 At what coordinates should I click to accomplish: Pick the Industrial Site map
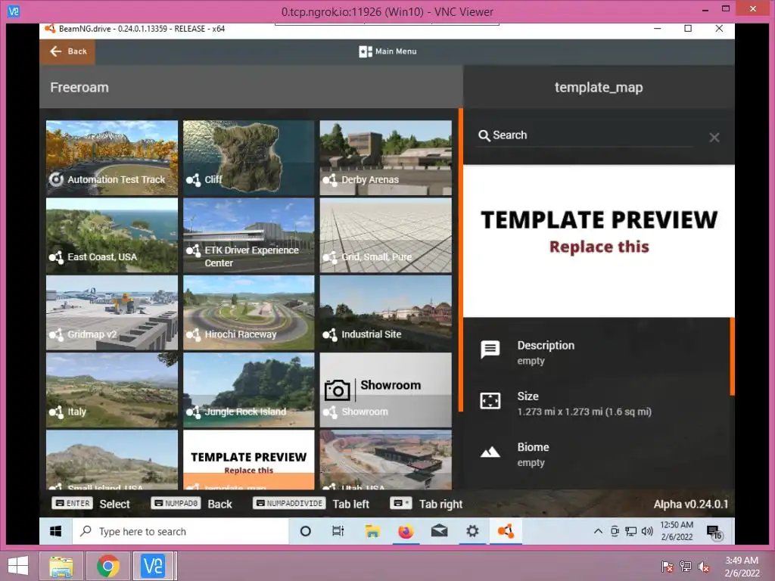click(385, 312)
